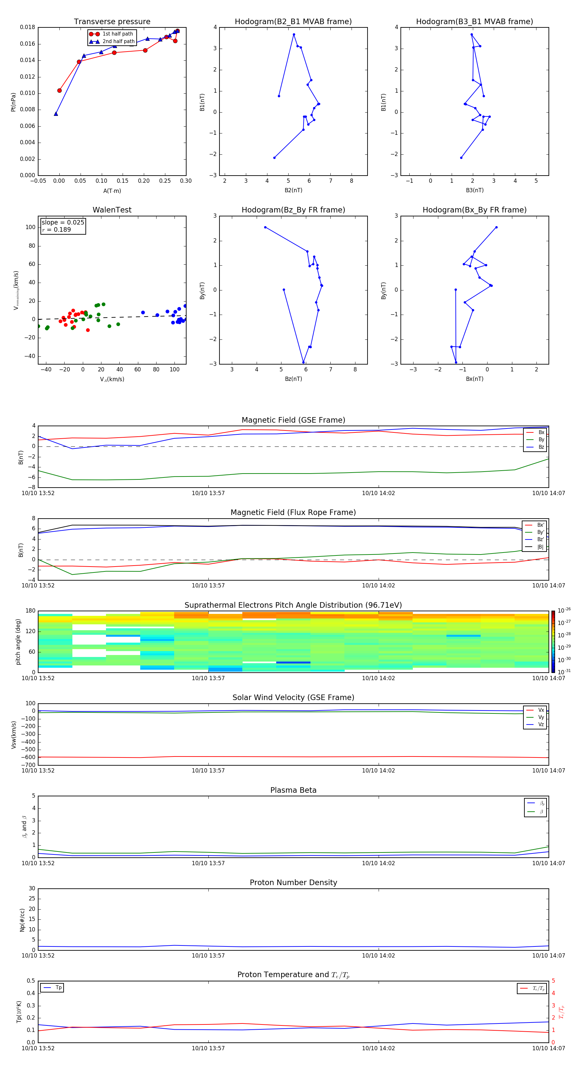Click the pitch angle color bar
Image resolution: width=587 pixels, height=1077 pixels.
tap(553, 642)
